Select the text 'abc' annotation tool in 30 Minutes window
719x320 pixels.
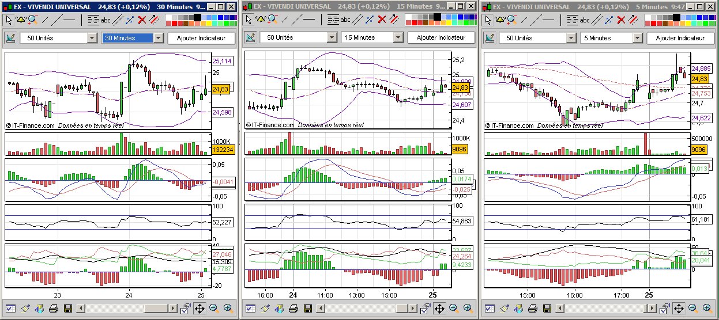(106, 20)
